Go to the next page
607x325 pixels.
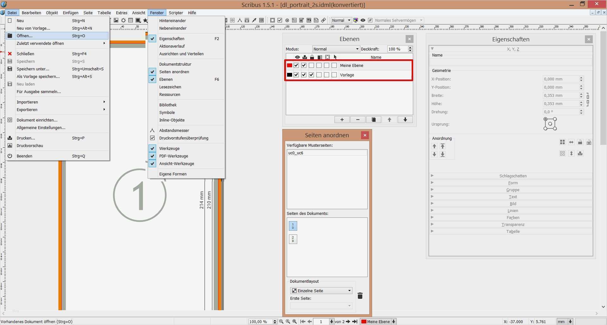click(348, 322)
